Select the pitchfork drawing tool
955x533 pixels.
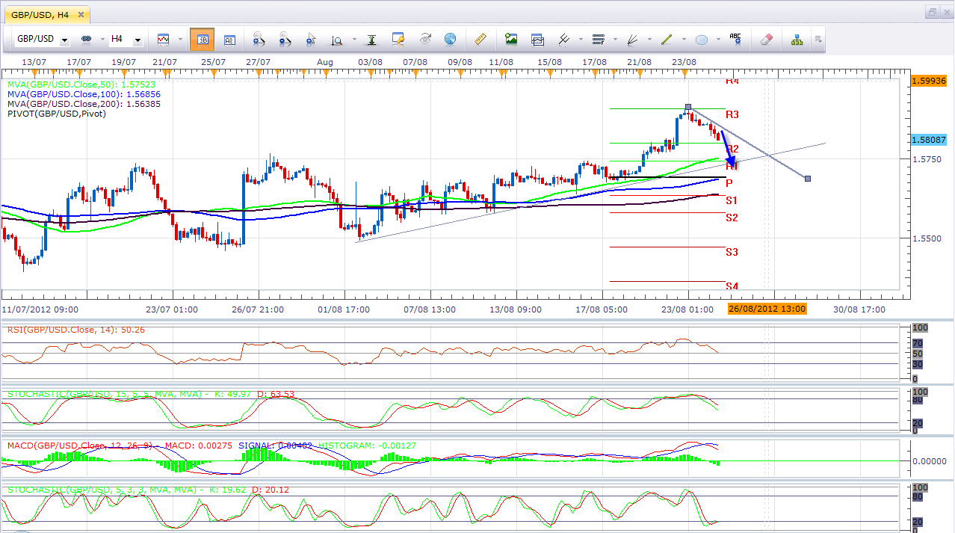[564, 39]
